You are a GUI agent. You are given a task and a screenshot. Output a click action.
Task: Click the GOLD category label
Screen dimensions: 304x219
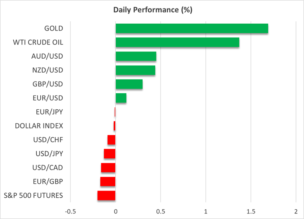pos(54,29)
